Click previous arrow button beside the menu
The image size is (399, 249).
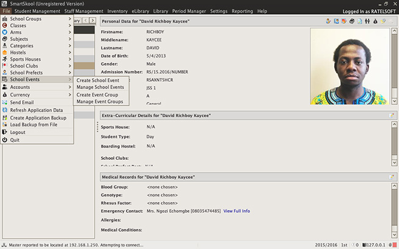[86, 21]
